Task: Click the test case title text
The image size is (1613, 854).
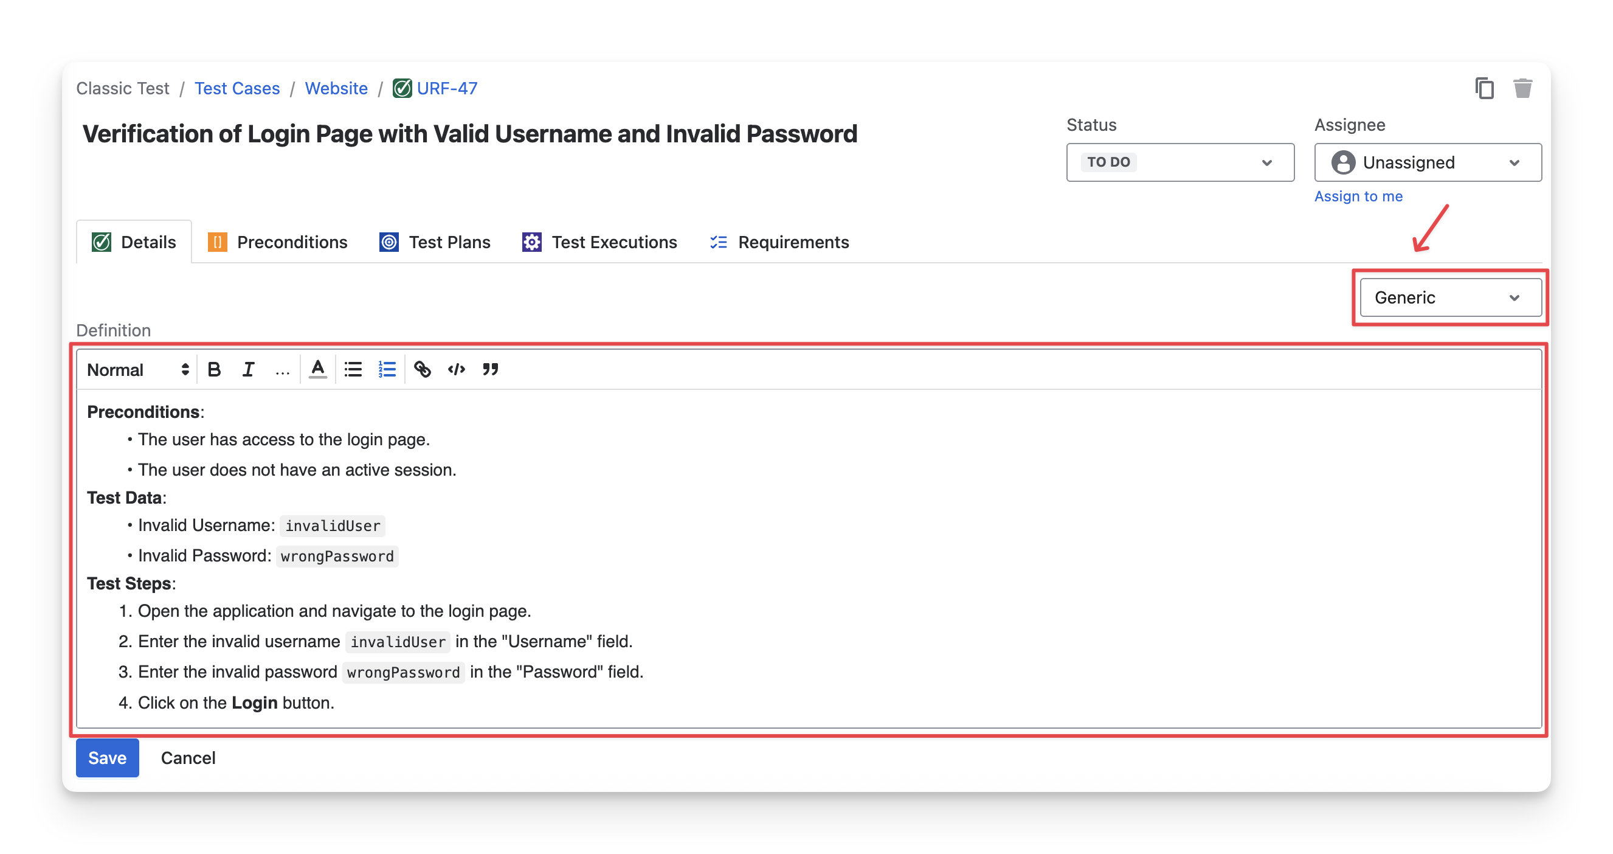Action: point(469,134)
